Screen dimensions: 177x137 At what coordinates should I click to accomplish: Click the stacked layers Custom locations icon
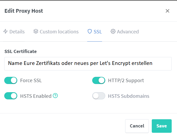[36, 32]
